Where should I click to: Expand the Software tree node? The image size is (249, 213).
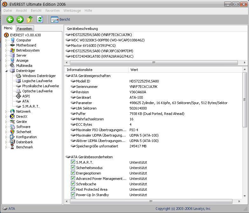tap(6, 127)
